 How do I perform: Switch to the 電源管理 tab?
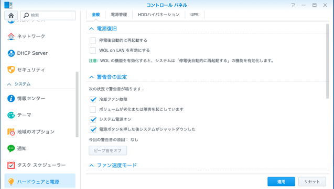coord(119,15)
